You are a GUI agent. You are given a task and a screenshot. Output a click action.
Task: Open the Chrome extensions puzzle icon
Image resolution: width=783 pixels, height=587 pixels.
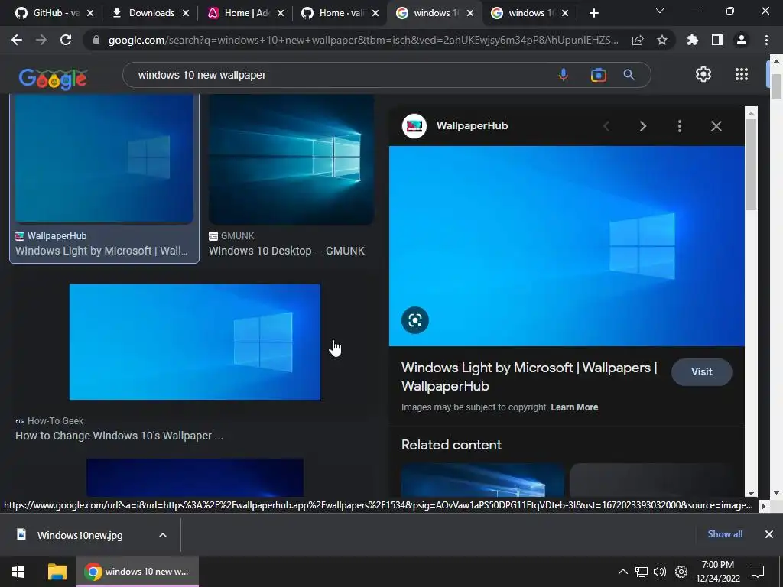tap(693, 40)
